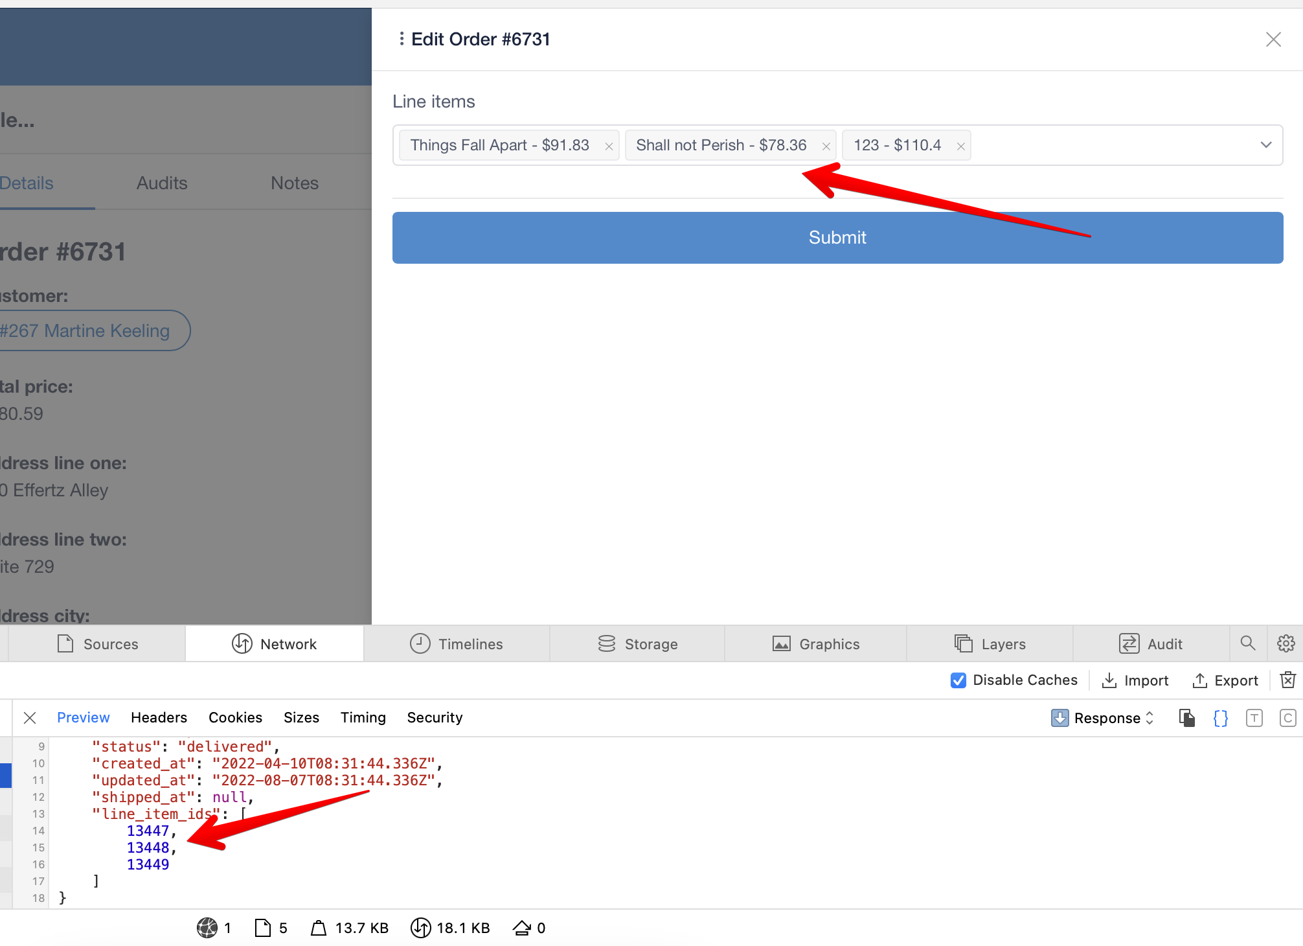Open the Web Inspector settings gear
The height and width of the screenshot is (946, 1303).
pyautogui.click(x=1286, y=643)
